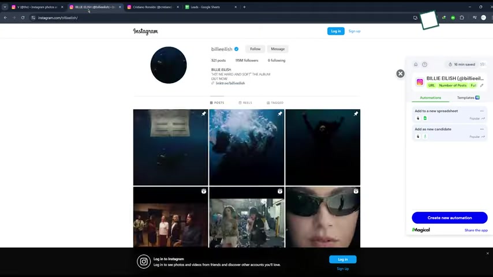Click the URL field tag

(x=431, y=85)
